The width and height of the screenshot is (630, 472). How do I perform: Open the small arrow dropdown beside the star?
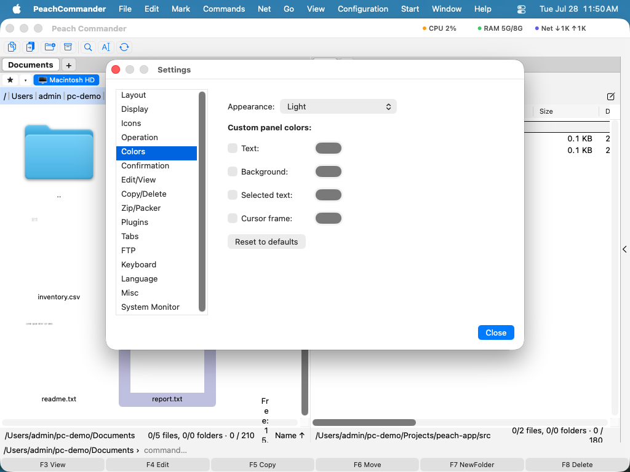pyautogui.click(x=25, y=80)
